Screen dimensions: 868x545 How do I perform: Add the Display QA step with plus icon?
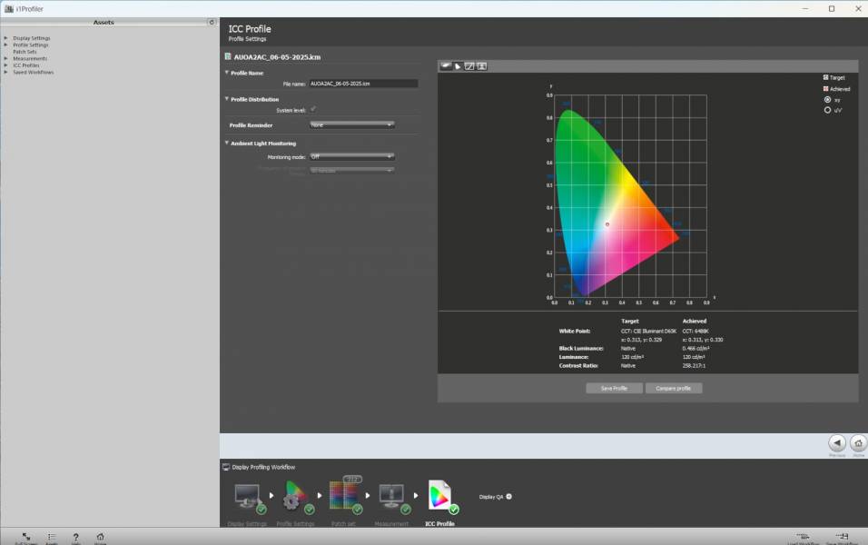tap(508, 496)
